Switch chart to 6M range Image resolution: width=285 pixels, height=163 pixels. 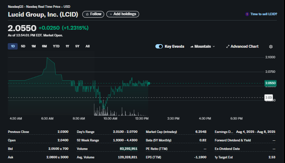[44, 46]
